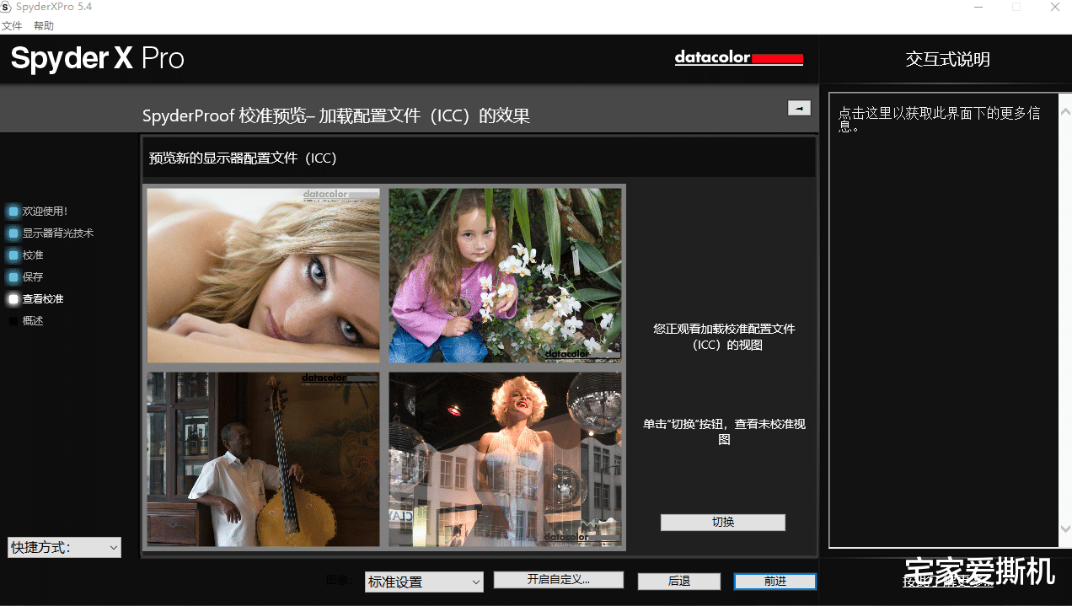Click the 开启自定义... button

[558, 580]
